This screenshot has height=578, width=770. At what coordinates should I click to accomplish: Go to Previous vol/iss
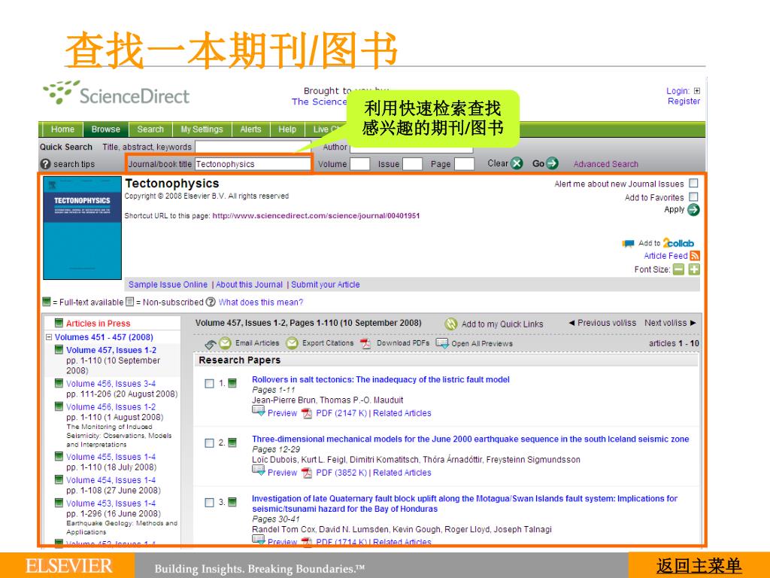click(602, 323)
